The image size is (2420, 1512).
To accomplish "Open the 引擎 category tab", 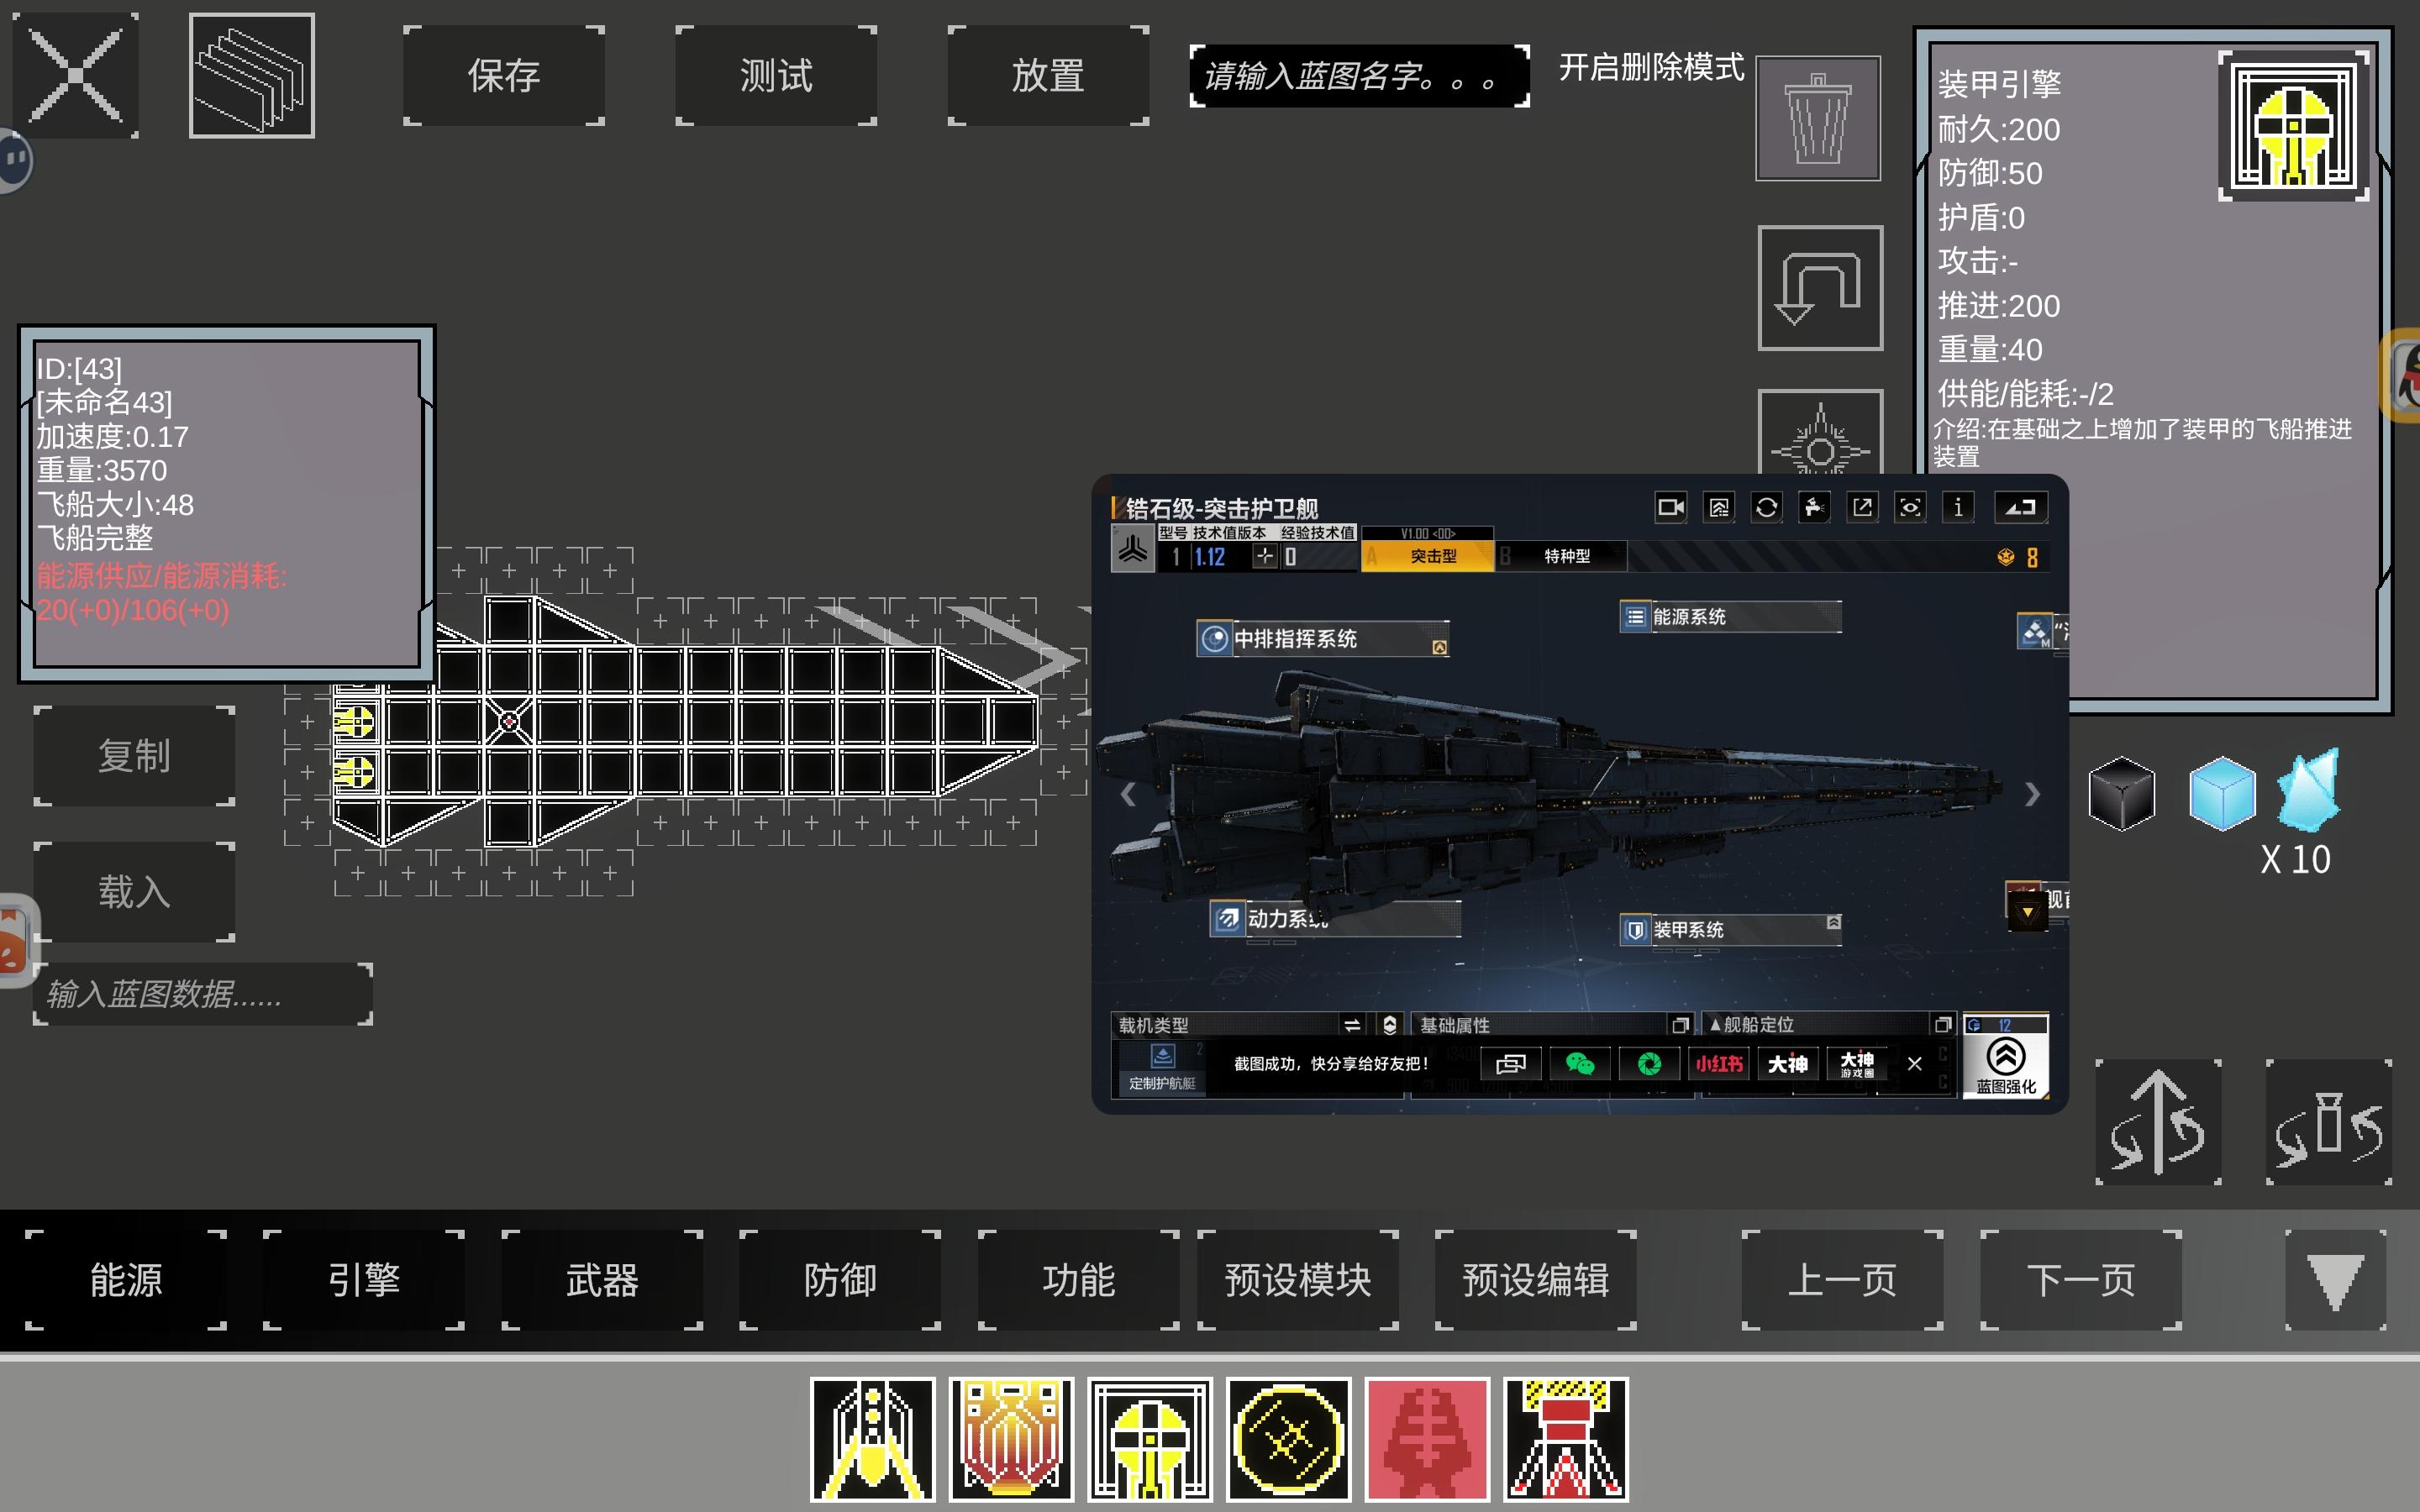I will coord(364,1279).
